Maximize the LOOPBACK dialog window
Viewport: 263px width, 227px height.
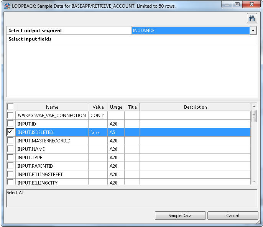pyautogui.click(x=237, y=4)
